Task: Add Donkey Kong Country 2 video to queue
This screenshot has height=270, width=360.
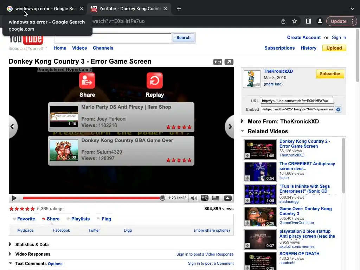Action: (247, 155)
